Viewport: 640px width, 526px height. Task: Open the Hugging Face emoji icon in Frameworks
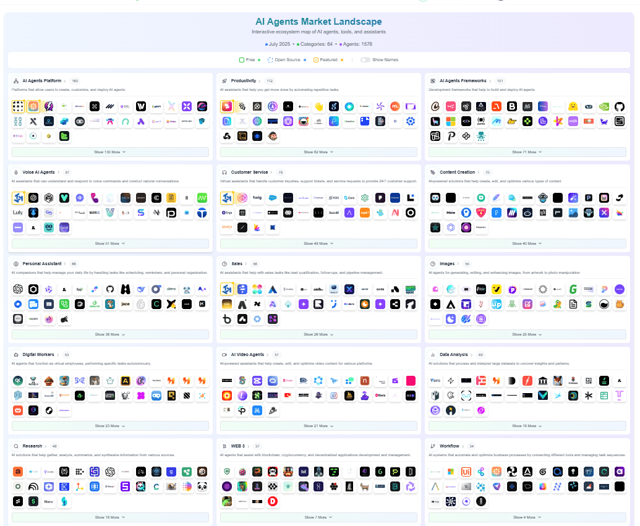tap(573, 106)
